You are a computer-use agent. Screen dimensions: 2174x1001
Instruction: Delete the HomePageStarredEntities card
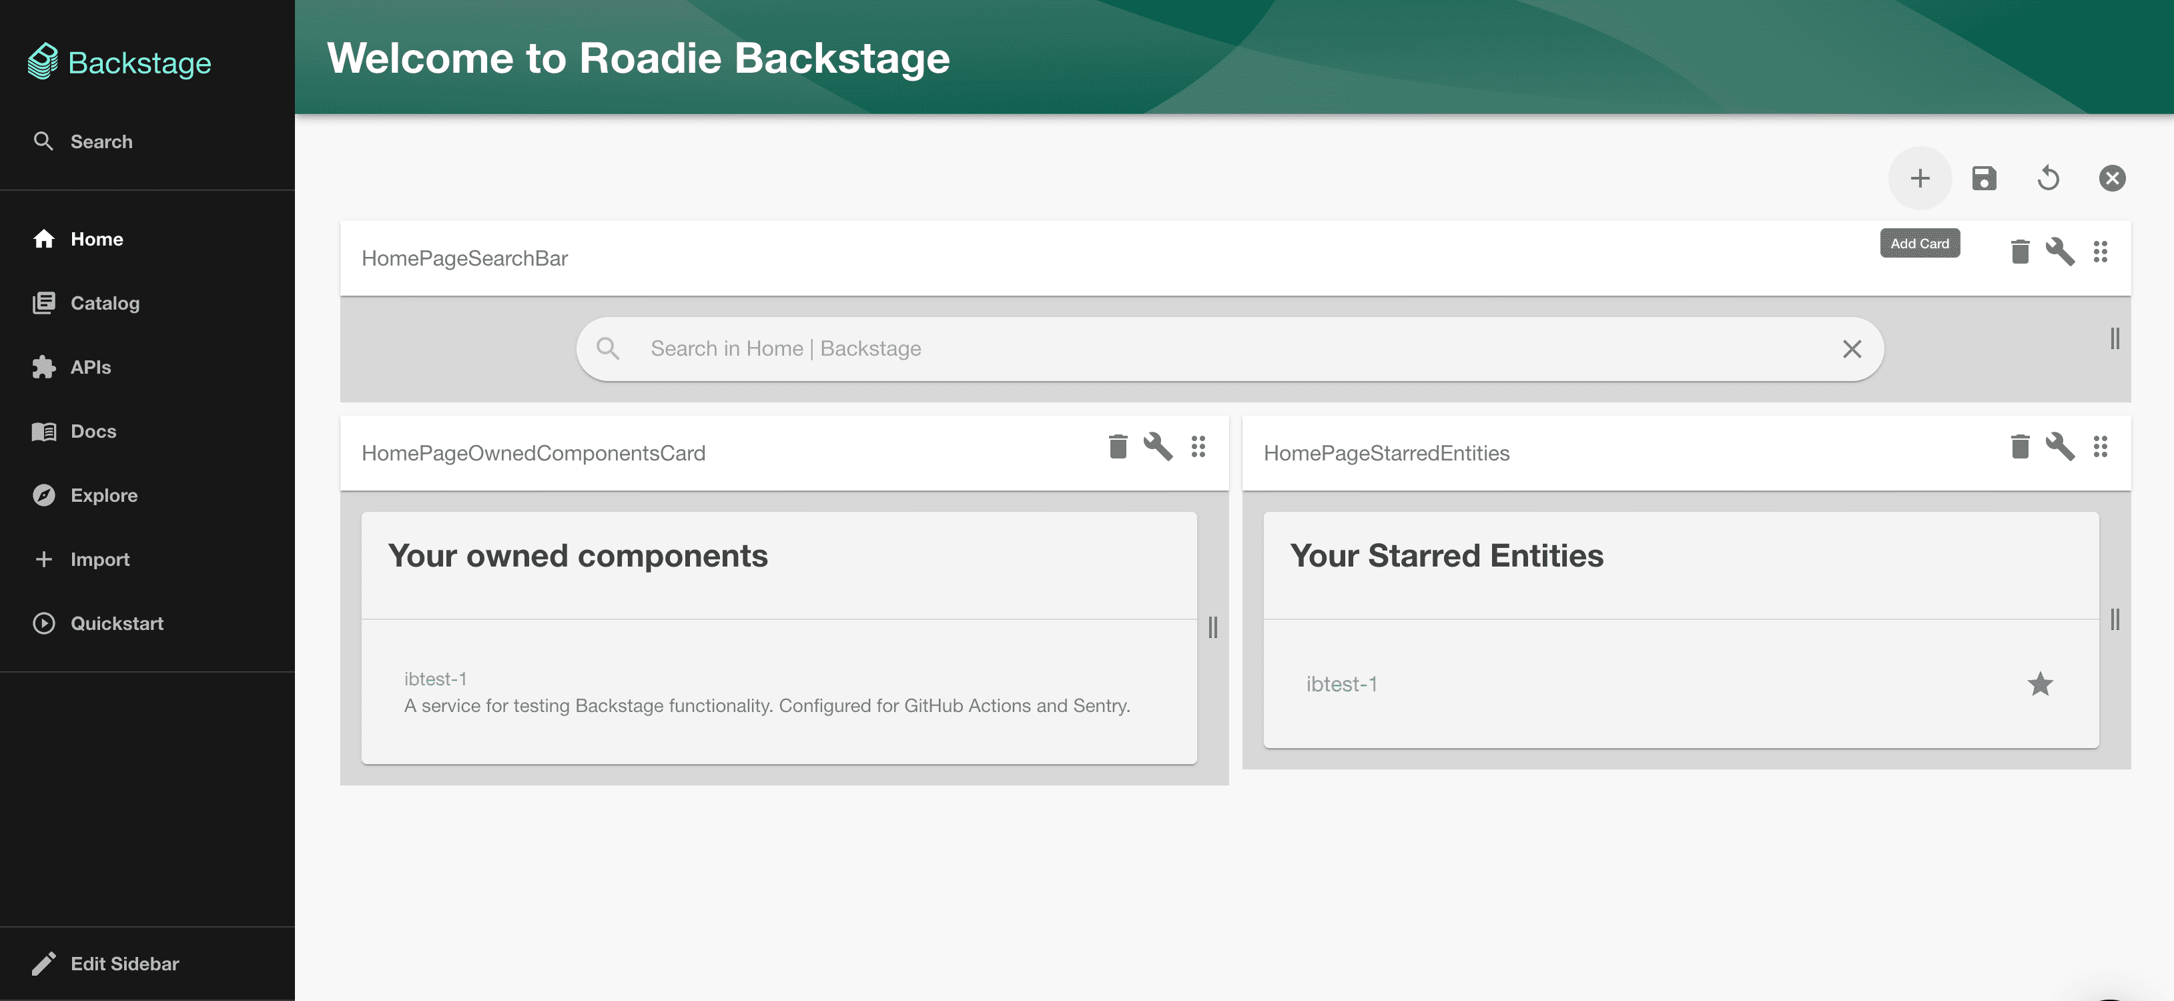(2020, 446)
